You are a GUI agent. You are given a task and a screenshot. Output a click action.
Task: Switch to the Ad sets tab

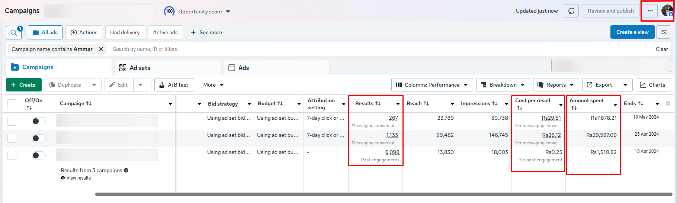[139, 68]
